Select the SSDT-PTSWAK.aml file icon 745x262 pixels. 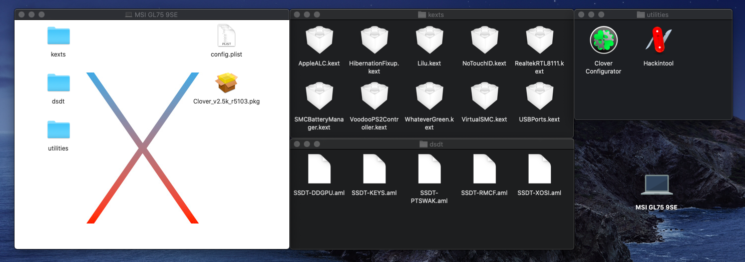coord(429,169)
